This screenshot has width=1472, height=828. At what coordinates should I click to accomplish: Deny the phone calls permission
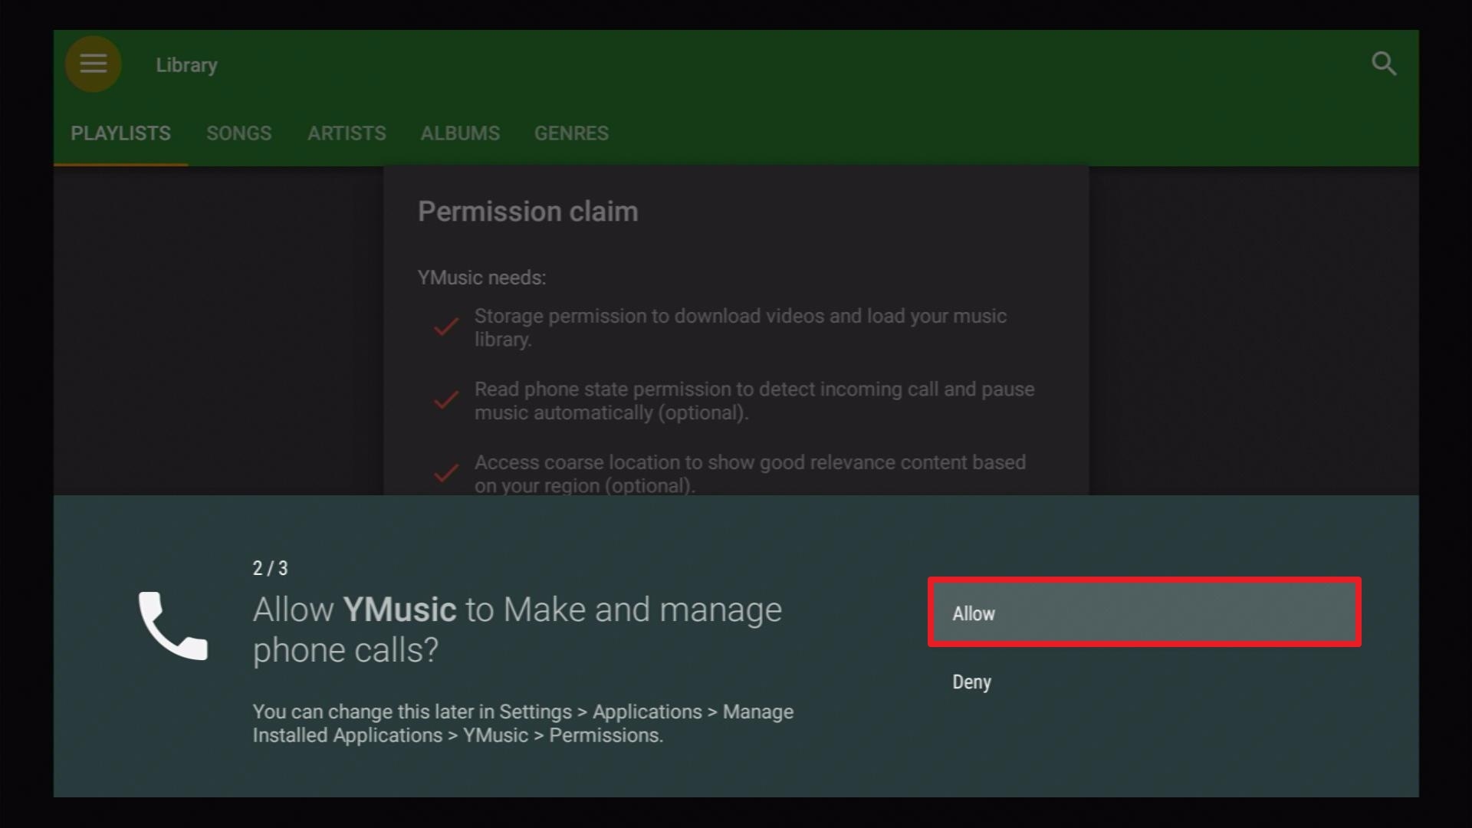point(1145,682)
